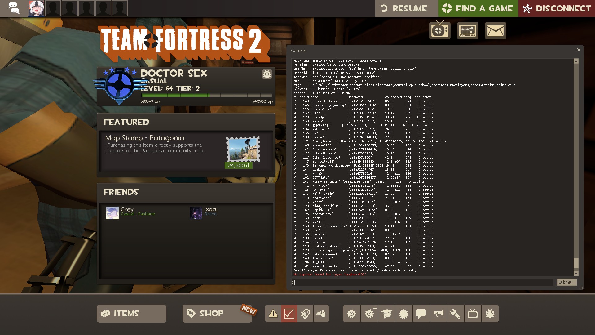Click the megaphone report player icon

point(439,314)
